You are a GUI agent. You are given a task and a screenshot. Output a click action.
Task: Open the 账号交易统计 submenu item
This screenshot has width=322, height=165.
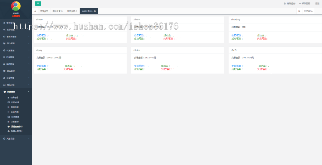[x=16, y=131]
